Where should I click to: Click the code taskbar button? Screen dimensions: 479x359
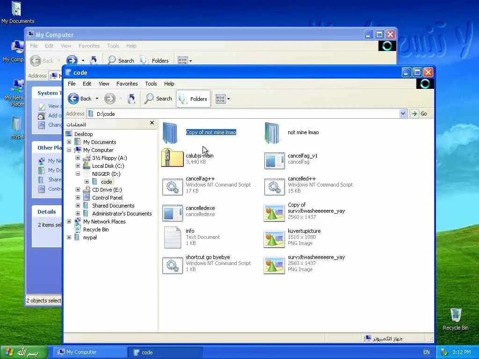point(165,352)
